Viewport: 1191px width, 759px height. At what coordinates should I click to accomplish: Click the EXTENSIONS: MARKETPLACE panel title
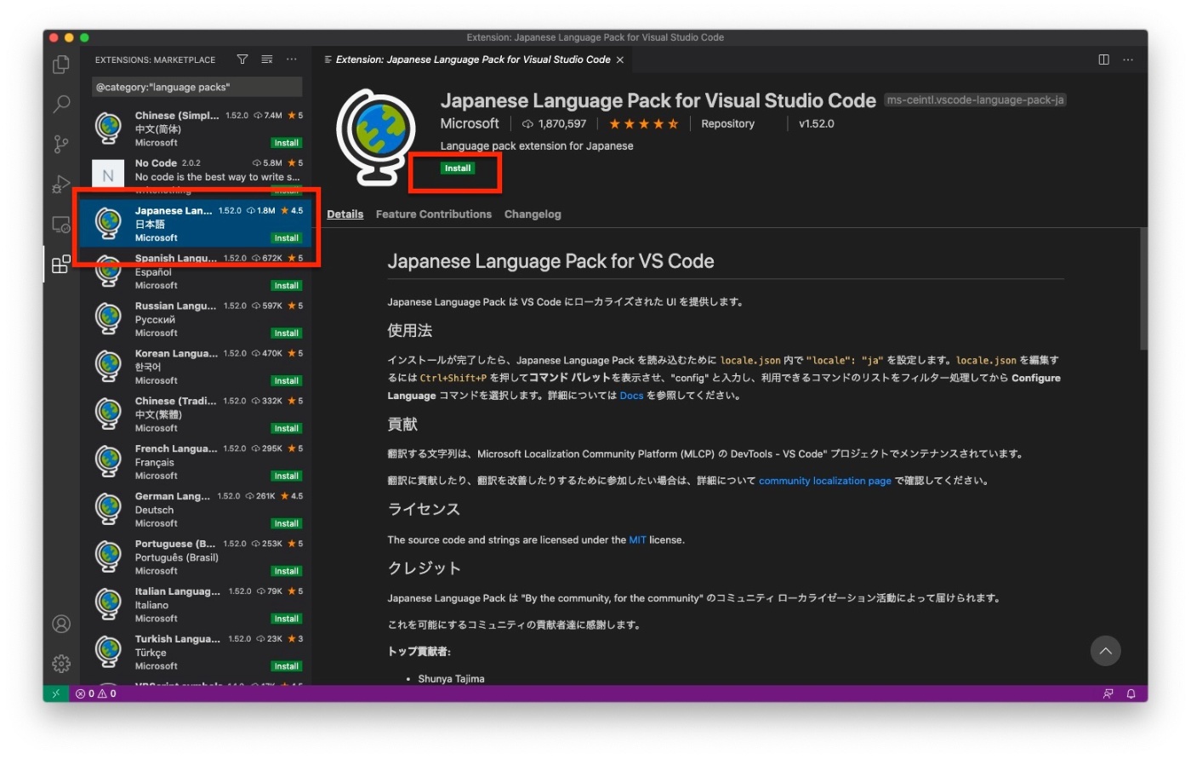point(155,60)
